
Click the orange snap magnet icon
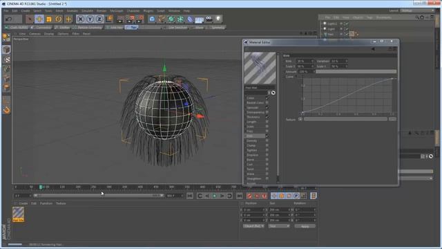pyautogui.click(x=7, y=110)
